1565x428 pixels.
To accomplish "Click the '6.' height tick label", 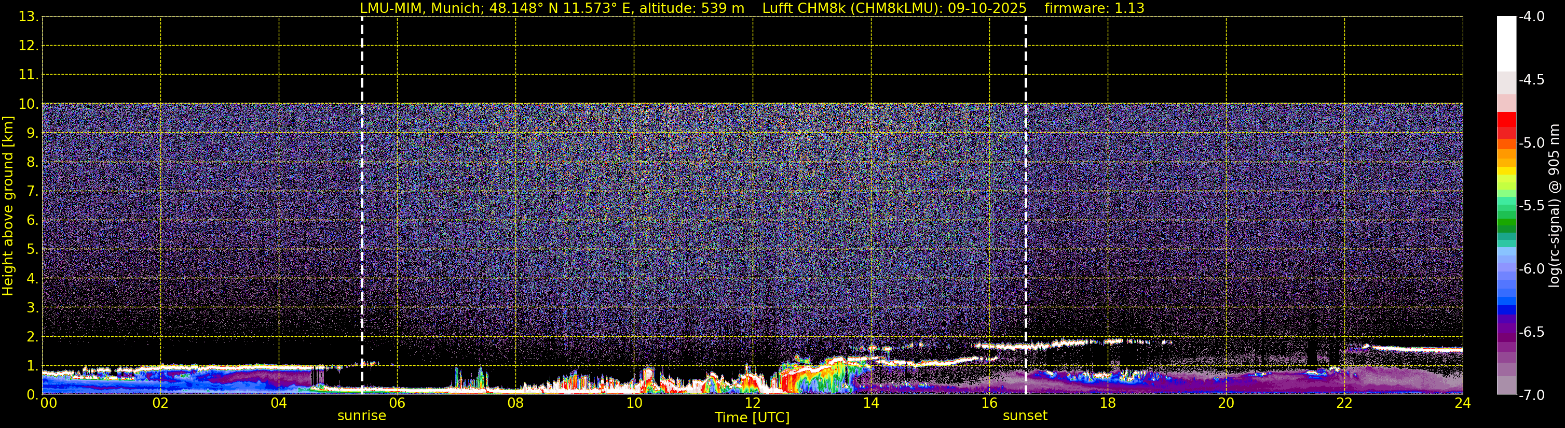I will (33, 221).
